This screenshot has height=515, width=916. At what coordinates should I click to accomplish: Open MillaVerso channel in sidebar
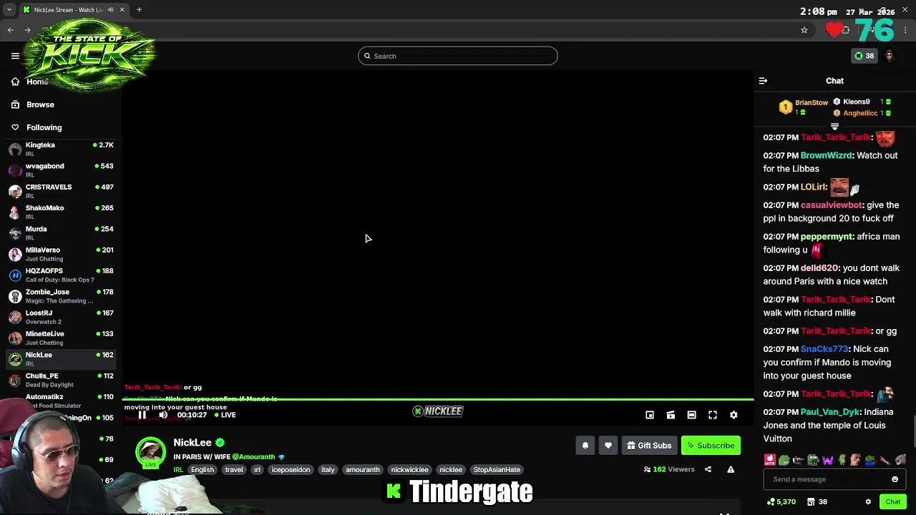coord(61,254)
